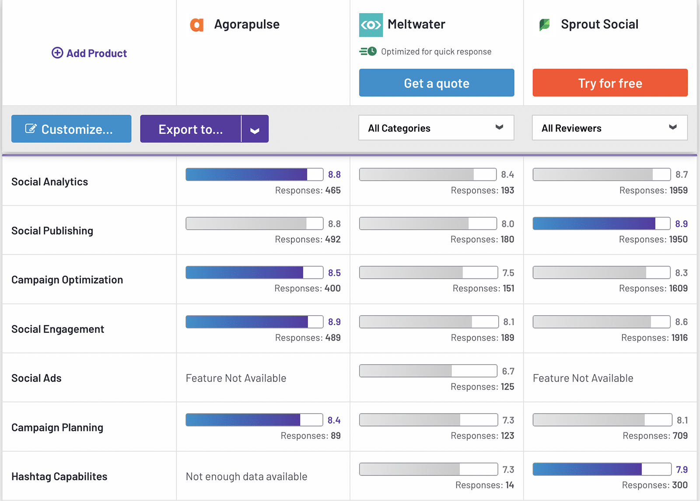Click the Export to button
This screenshot has width=700, height=501.
[x=191, y=129]
